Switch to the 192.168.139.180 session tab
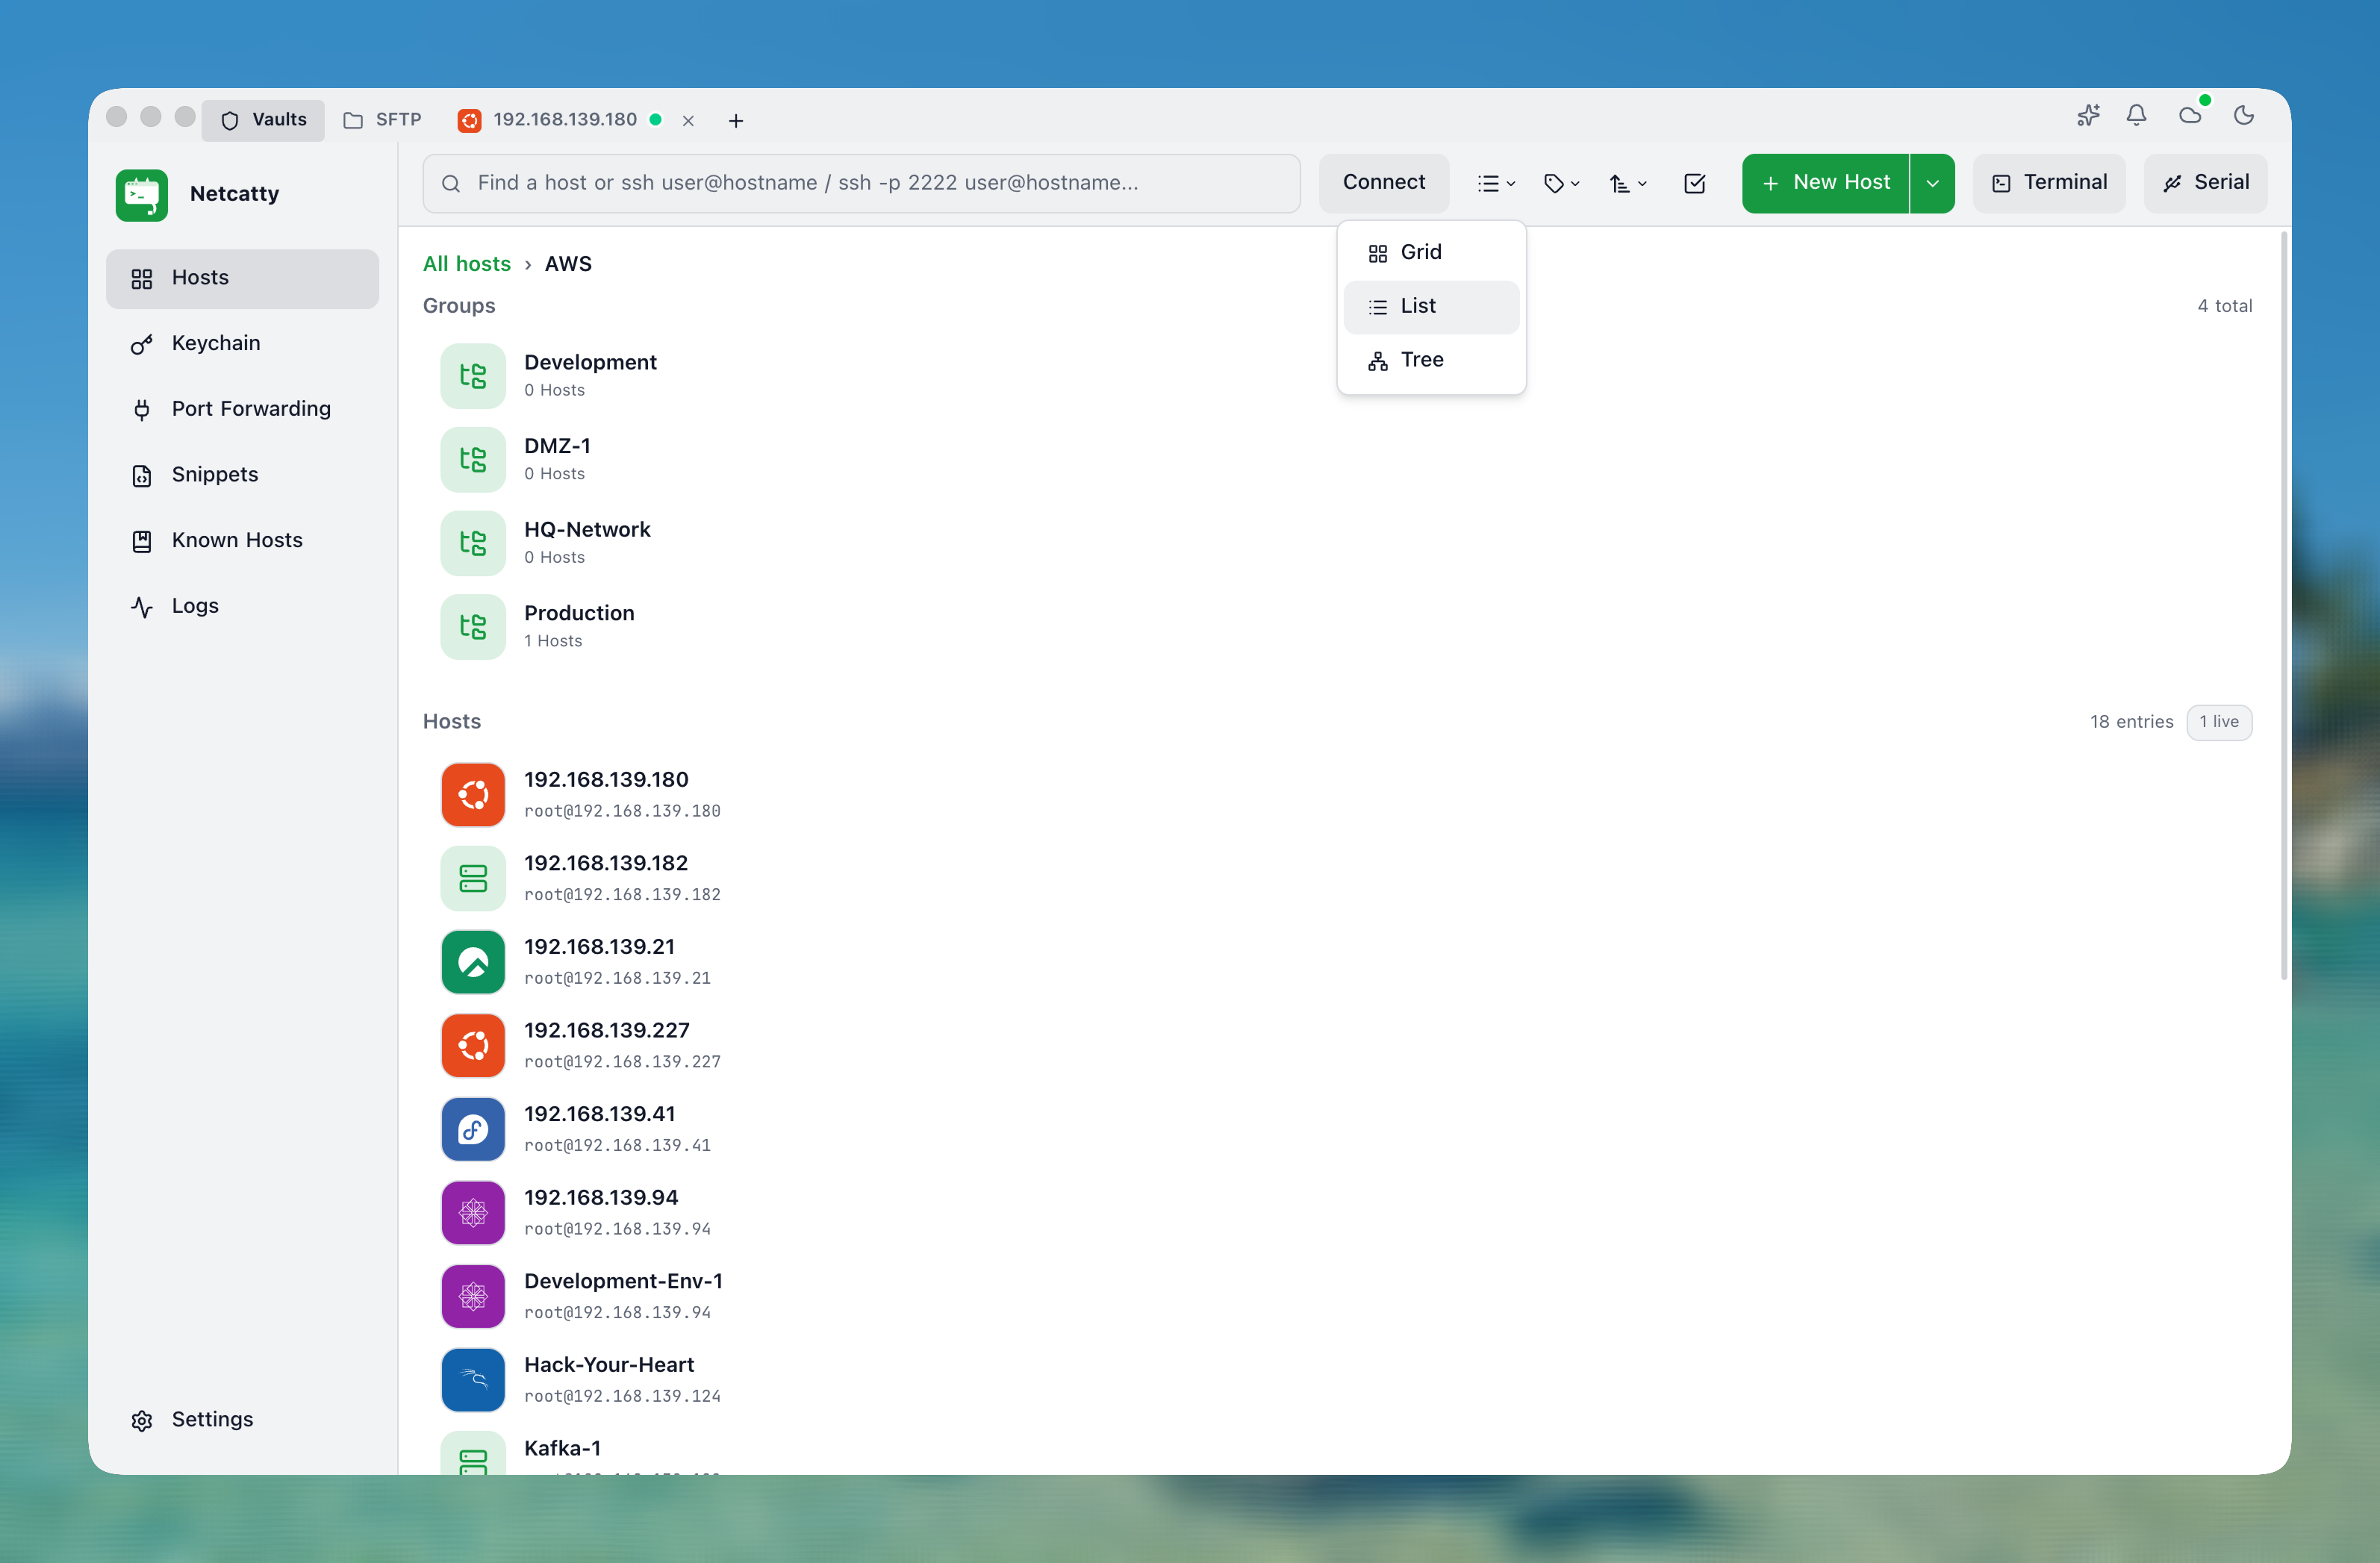Viewport: 2380px width, 1563px height. click(563, 120)
